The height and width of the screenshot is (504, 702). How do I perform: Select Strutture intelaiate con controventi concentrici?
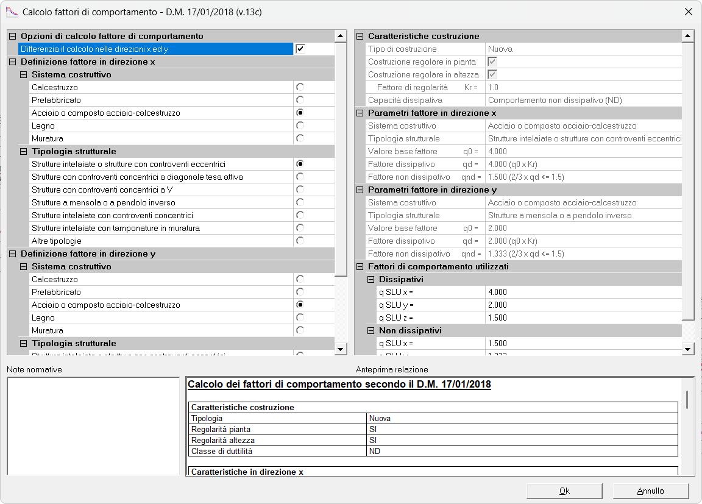[300, 215]
